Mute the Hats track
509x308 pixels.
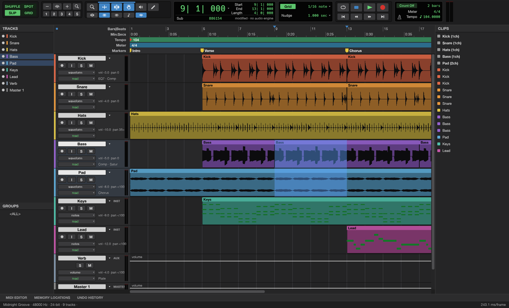91,123
